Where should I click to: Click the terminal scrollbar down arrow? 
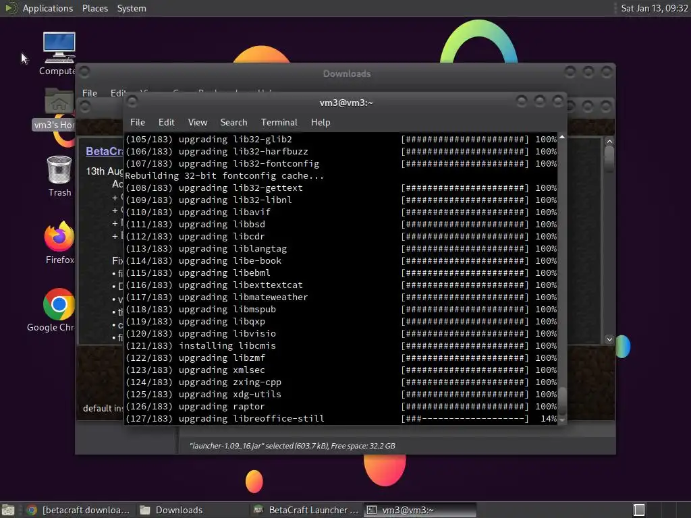click(562, 420)
